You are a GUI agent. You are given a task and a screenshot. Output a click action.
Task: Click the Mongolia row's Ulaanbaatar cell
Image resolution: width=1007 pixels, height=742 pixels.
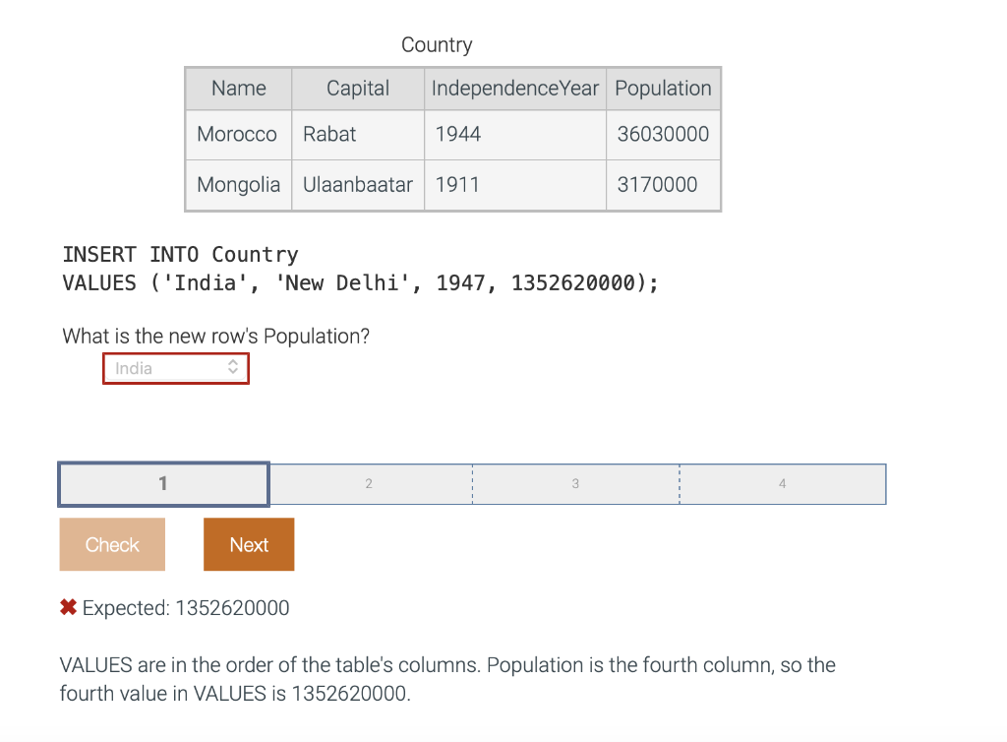(357, 185)
